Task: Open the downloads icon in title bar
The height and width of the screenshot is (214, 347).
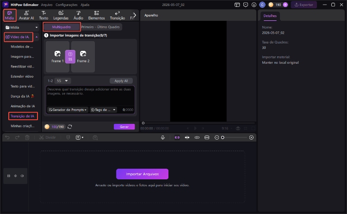Action: (x=254, y=5)
